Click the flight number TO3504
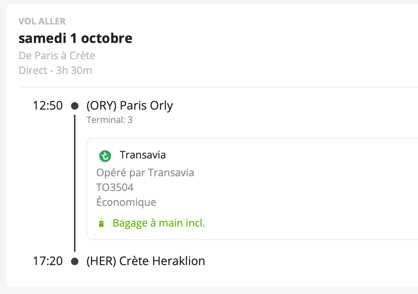The height and width of the screenshot is (294, 418). tap(115, 187)
